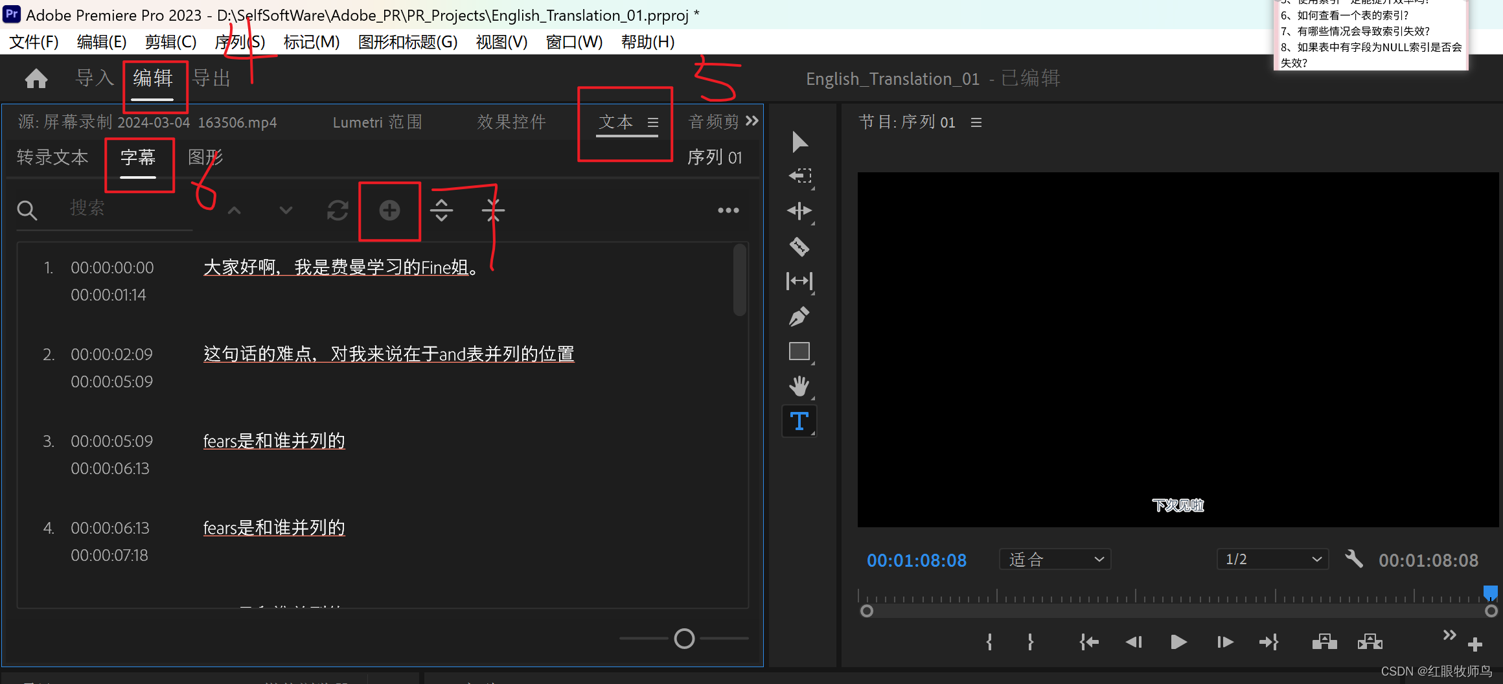
Task: Select the Track Select Forward tool
Action: [799, 176]
